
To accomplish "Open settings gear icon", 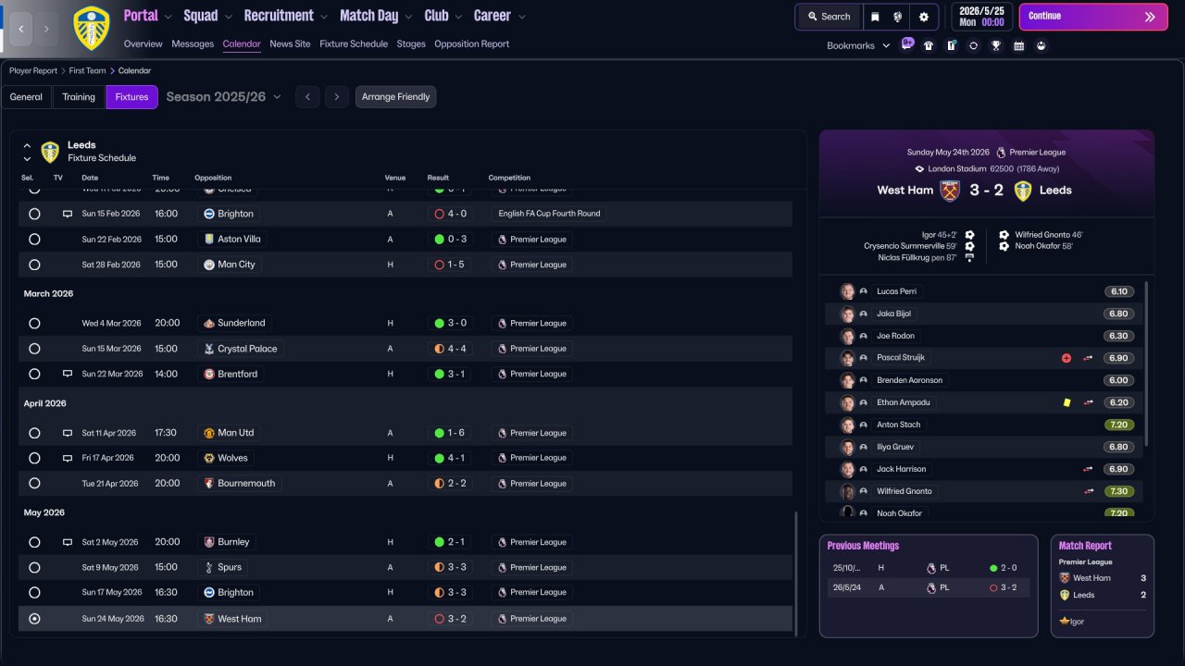I will point(924,17).
